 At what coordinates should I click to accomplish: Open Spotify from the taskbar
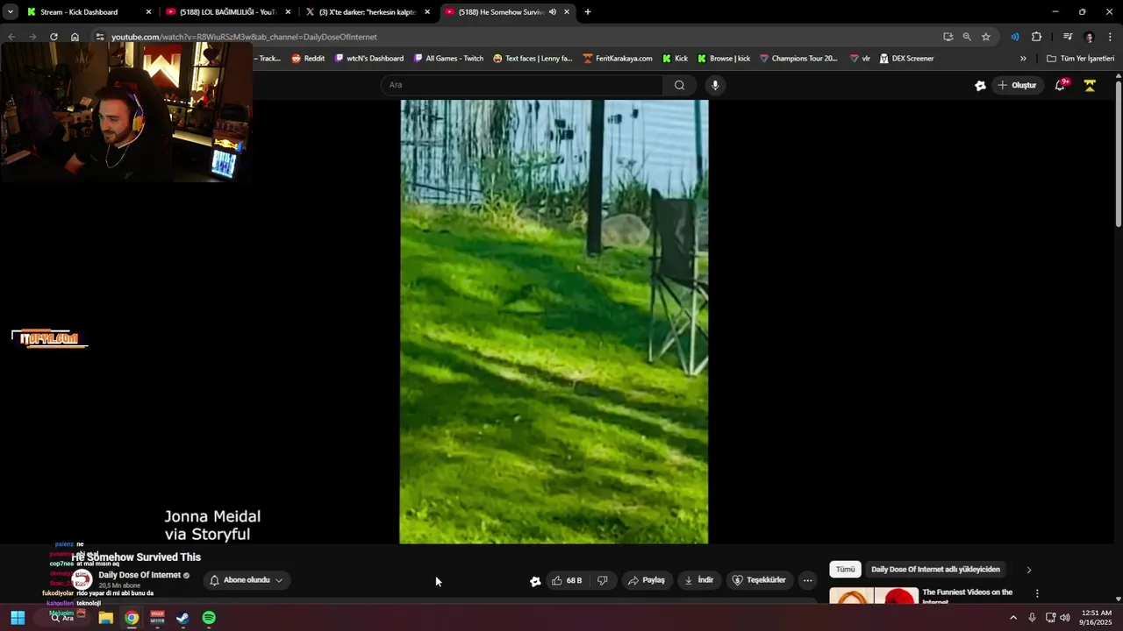pyautogui.click(x=209, y=618)
